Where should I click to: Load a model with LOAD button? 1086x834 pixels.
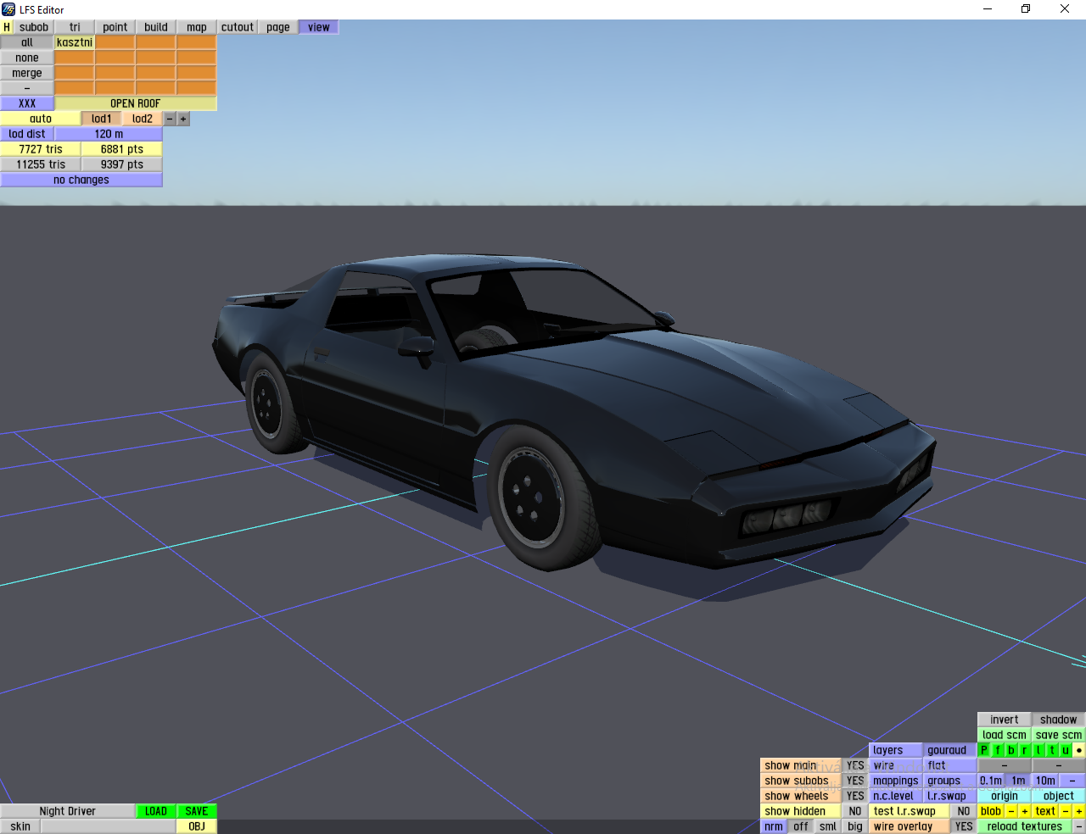click(x=156, y=811)
